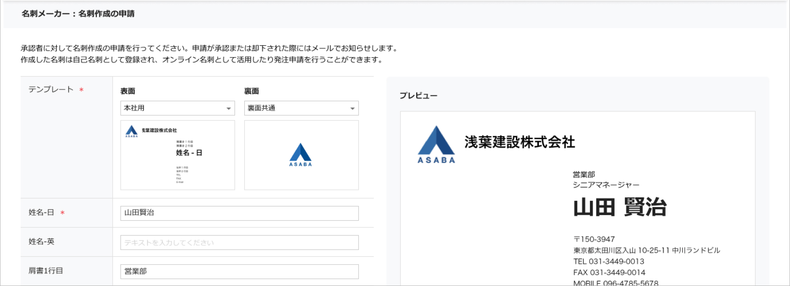
Task: Select the 姓名 - 日 placeholder in front thumbnail
Action: 189,153
